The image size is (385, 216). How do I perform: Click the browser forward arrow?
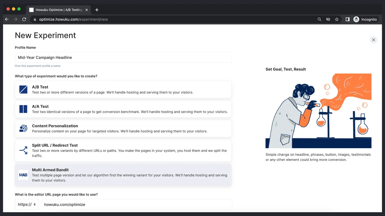pyautogui.click(x=15, y=19)
